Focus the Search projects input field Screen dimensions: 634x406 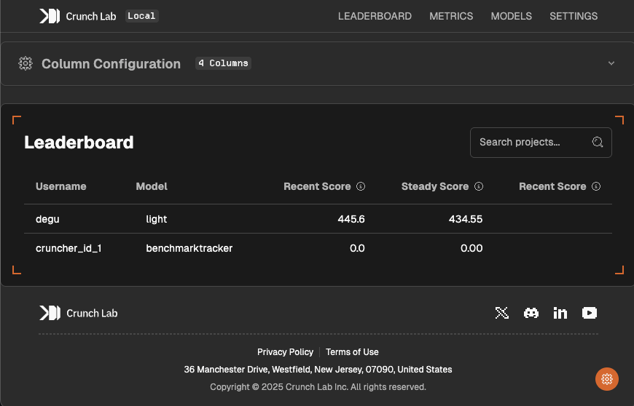[x=541, y=143]
